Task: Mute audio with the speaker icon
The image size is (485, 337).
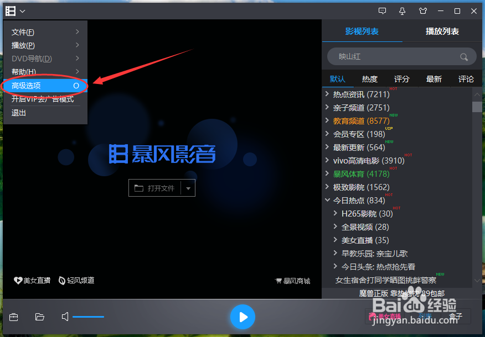Action: click(65, 317)
